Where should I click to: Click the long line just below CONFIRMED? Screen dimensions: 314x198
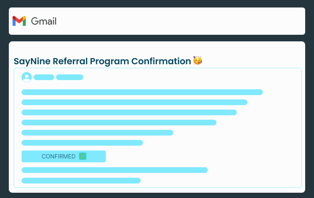(x=115, y=170)
